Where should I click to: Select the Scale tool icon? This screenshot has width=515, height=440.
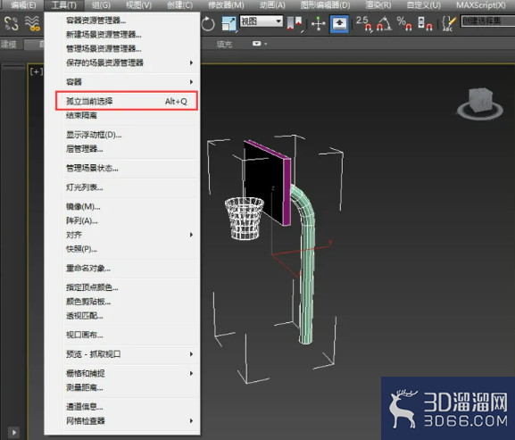(x=228, y=23)
